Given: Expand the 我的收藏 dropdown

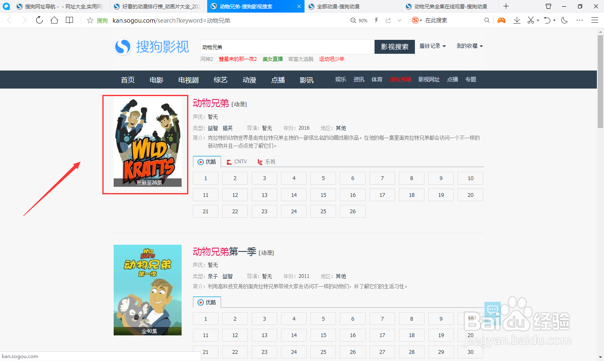Looking at the screenshot, I should click(470, 46).
